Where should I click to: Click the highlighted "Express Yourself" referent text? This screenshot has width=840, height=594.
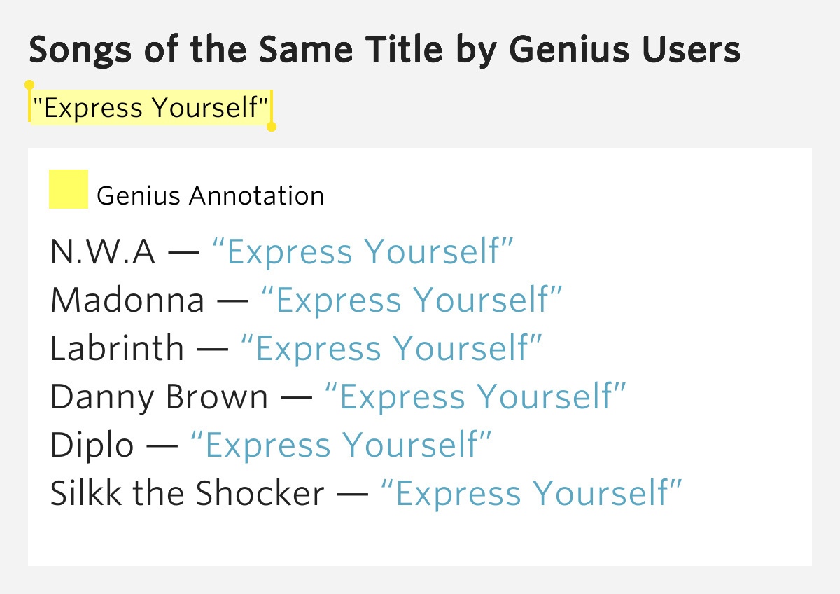coord(150,108)
